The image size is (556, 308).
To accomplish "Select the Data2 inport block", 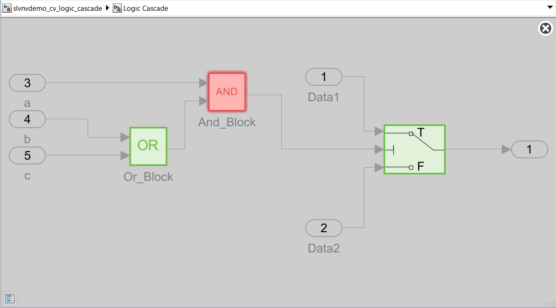I will tap(324, 228).
